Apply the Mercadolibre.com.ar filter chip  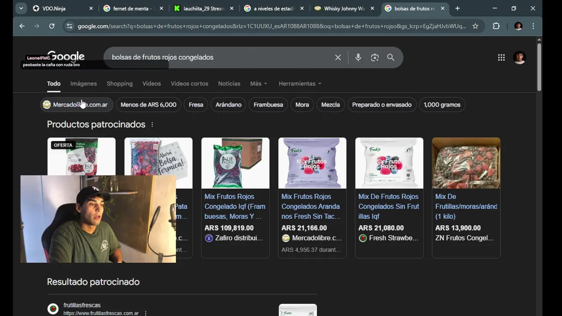77,104
